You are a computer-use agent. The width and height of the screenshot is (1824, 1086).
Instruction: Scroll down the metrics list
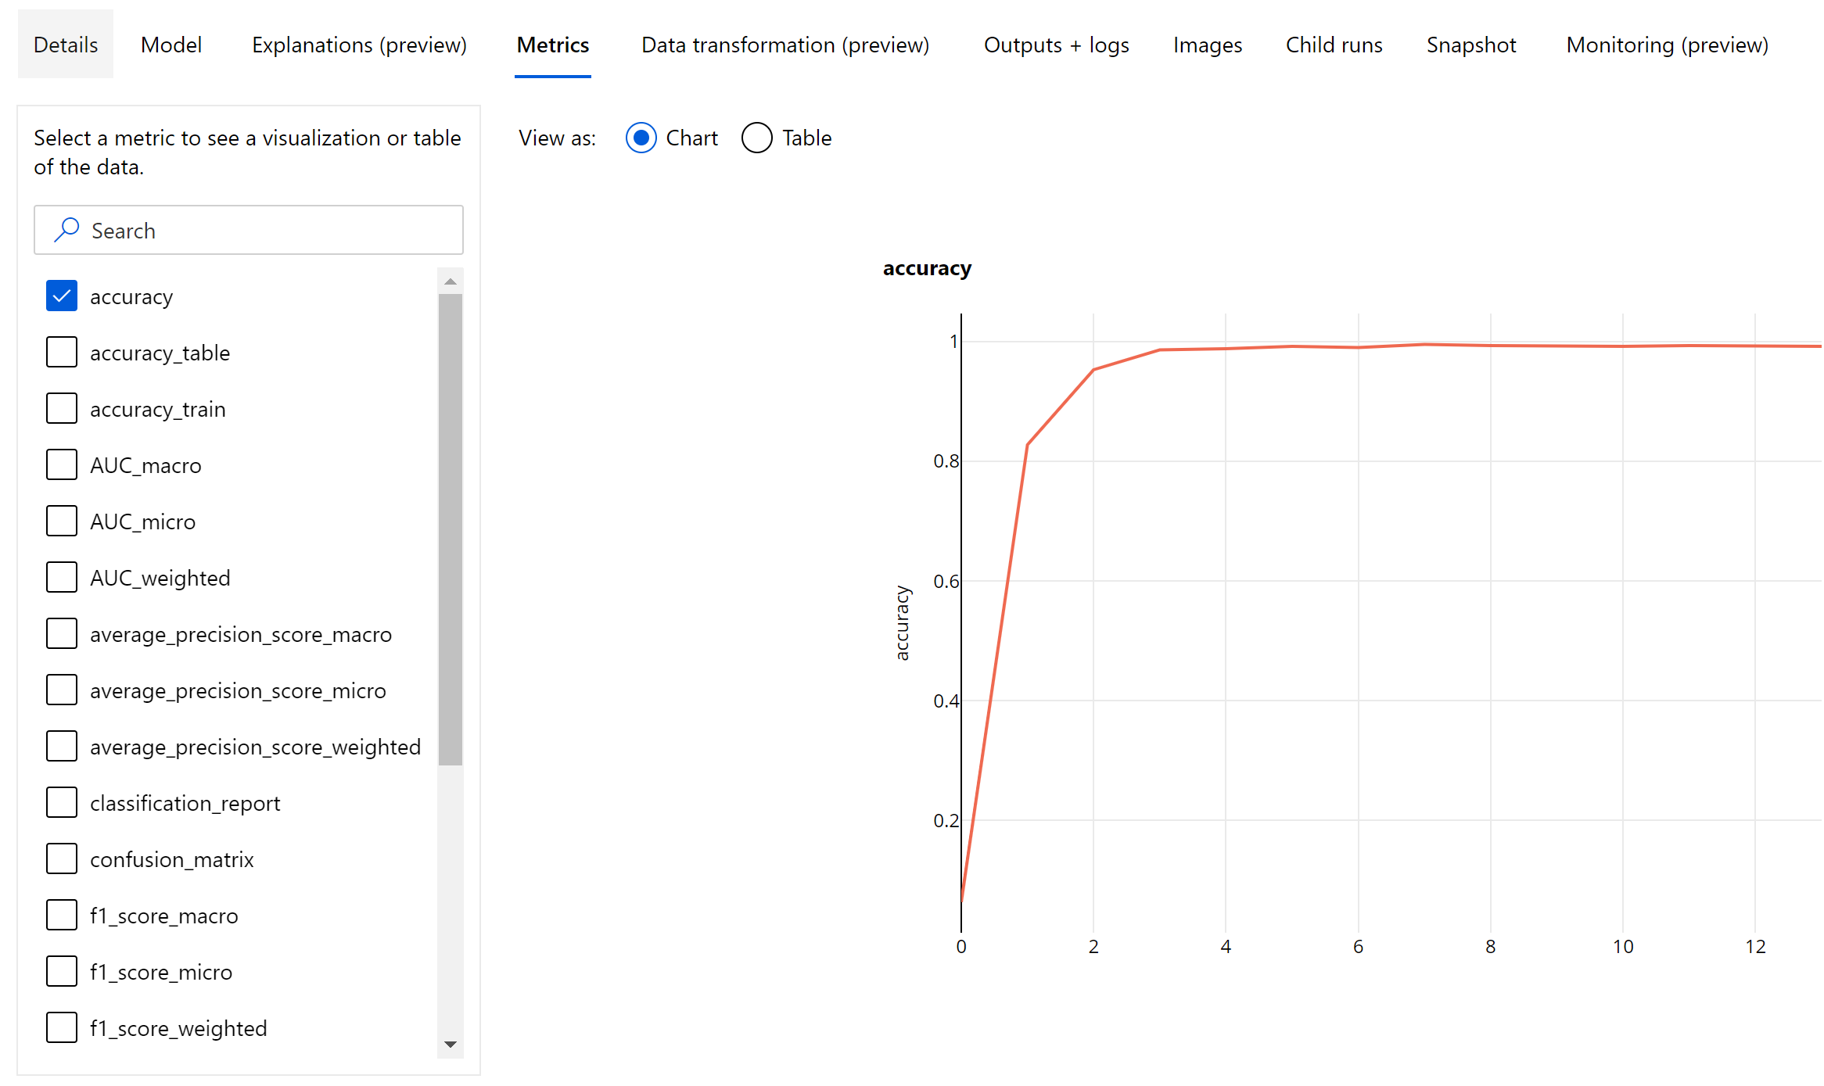[x=451, y=1046]
